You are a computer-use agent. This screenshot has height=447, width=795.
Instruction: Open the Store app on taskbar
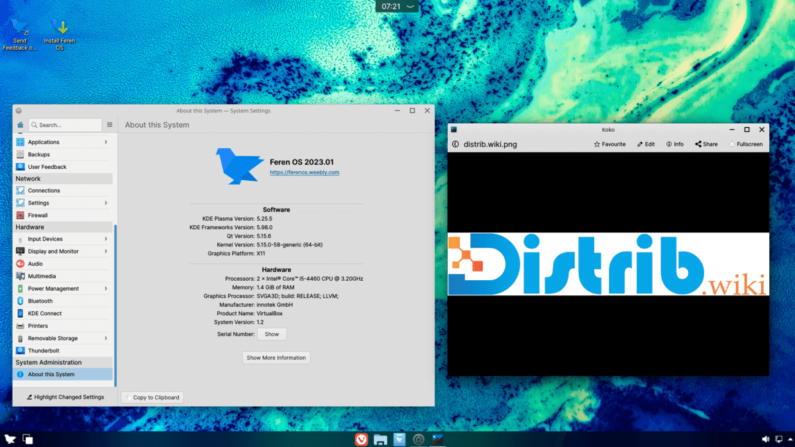tap(399, 439)
